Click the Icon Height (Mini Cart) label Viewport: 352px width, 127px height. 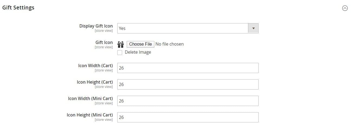tap(90, 115)
